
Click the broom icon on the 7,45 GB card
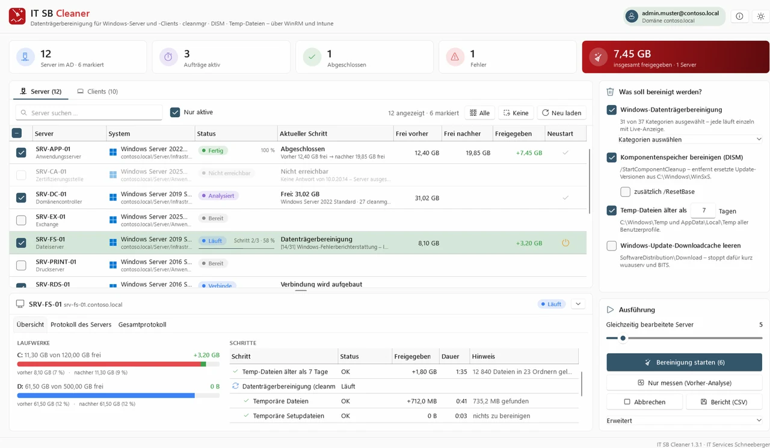[x=598, y=57]
